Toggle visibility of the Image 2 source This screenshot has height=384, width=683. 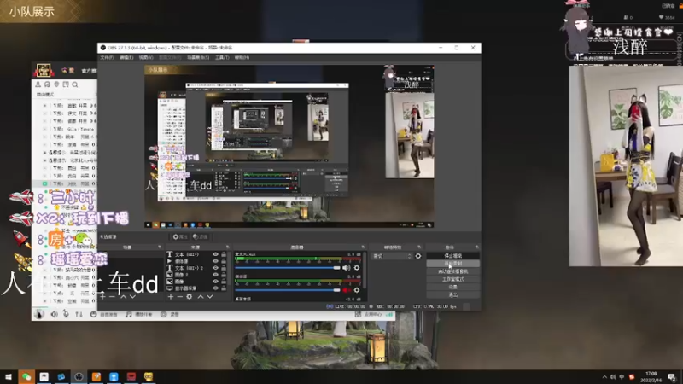[x=215, y=275]
